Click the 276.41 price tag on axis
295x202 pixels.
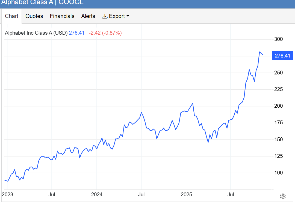coord(282,56)
